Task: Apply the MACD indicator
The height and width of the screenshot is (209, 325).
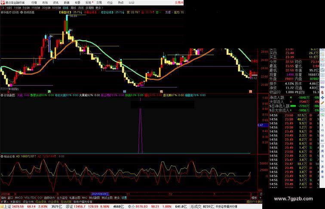Action: pos(18,198)
